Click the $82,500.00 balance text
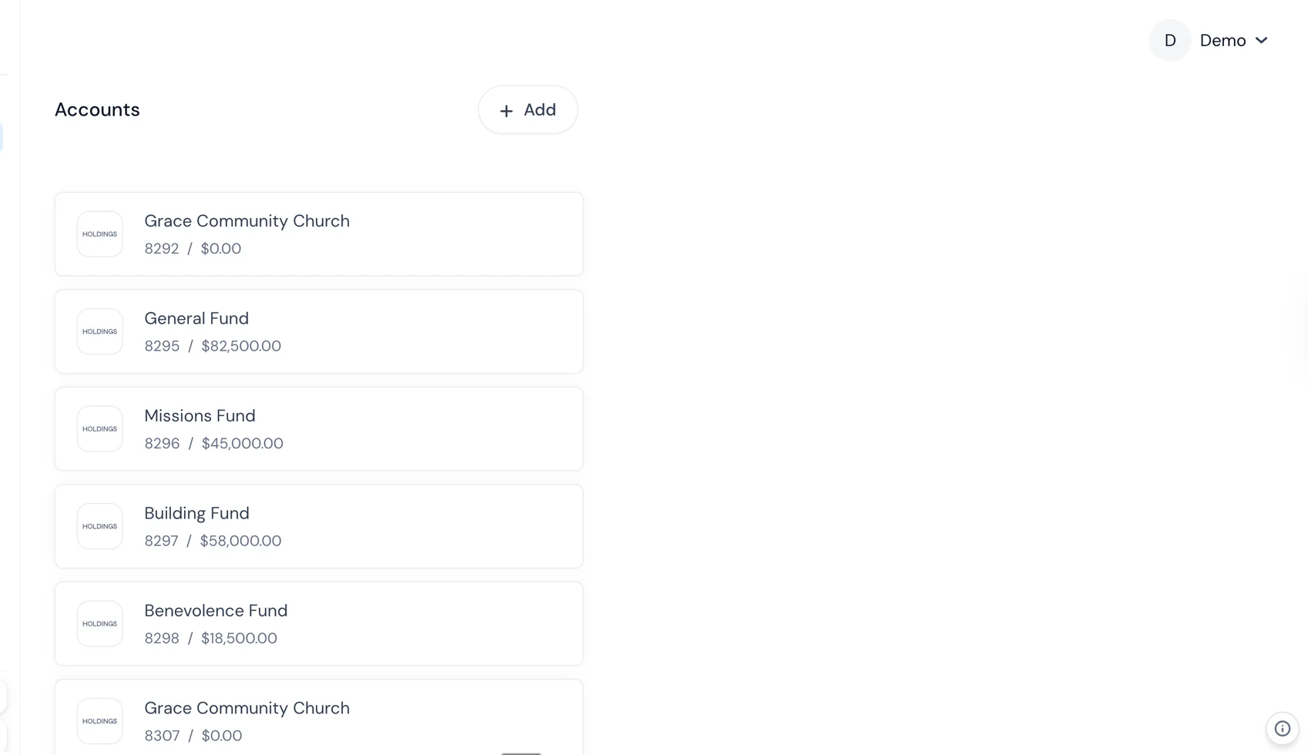 point(241,347)
